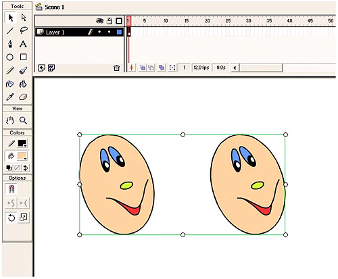Image resolution: width=338 pixels, height=279 pixels.
Task: Choose the Text tool
Action: tap(23, 44)
